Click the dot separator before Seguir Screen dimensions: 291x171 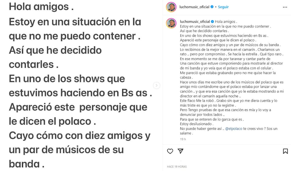(x=216, y=7)
